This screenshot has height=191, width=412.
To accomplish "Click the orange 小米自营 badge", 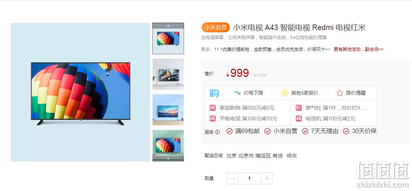I will point(216,27).
